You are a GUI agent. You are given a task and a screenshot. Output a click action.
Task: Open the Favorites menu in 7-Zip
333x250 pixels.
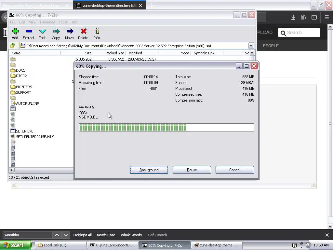47,22
